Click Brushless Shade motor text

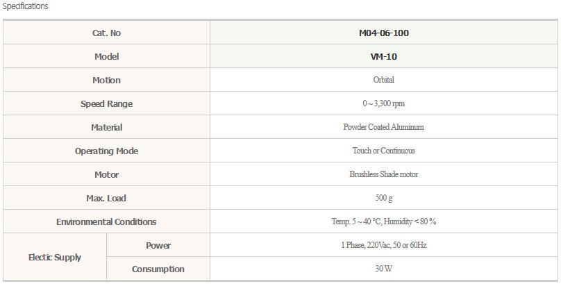pos(383,175)
